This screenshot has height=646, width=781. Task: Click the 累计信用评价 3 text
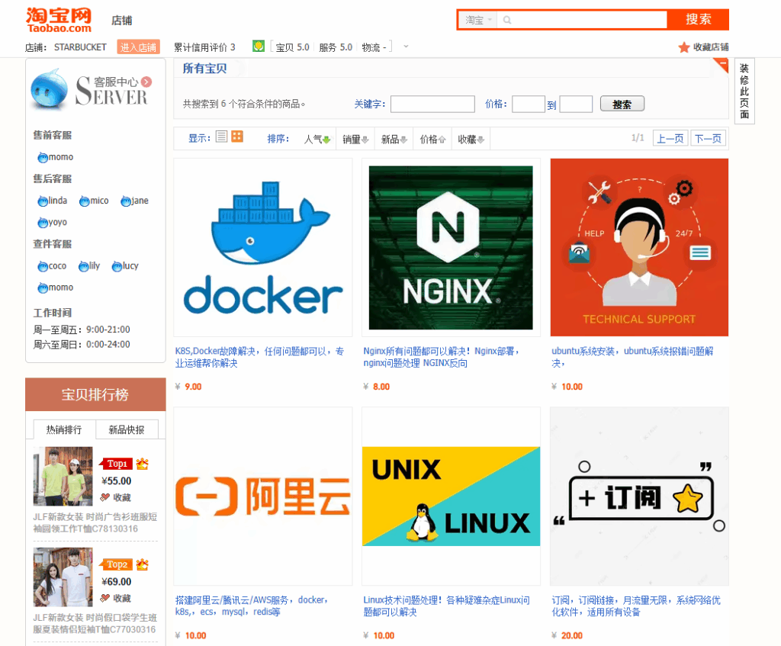(x=204, y=47)
